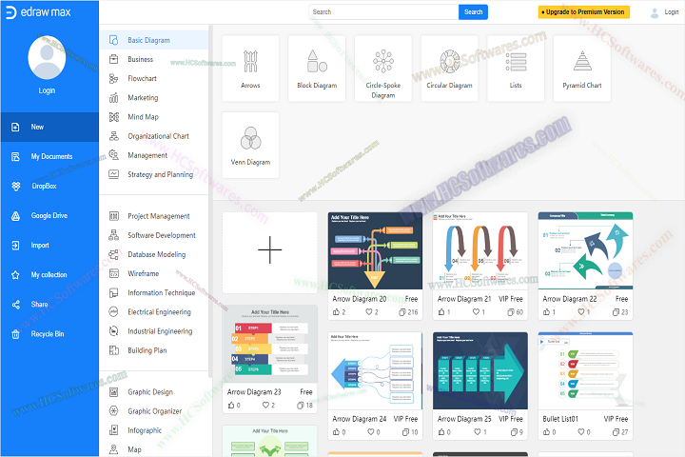Open the Import section

click(x=49, y=246)
